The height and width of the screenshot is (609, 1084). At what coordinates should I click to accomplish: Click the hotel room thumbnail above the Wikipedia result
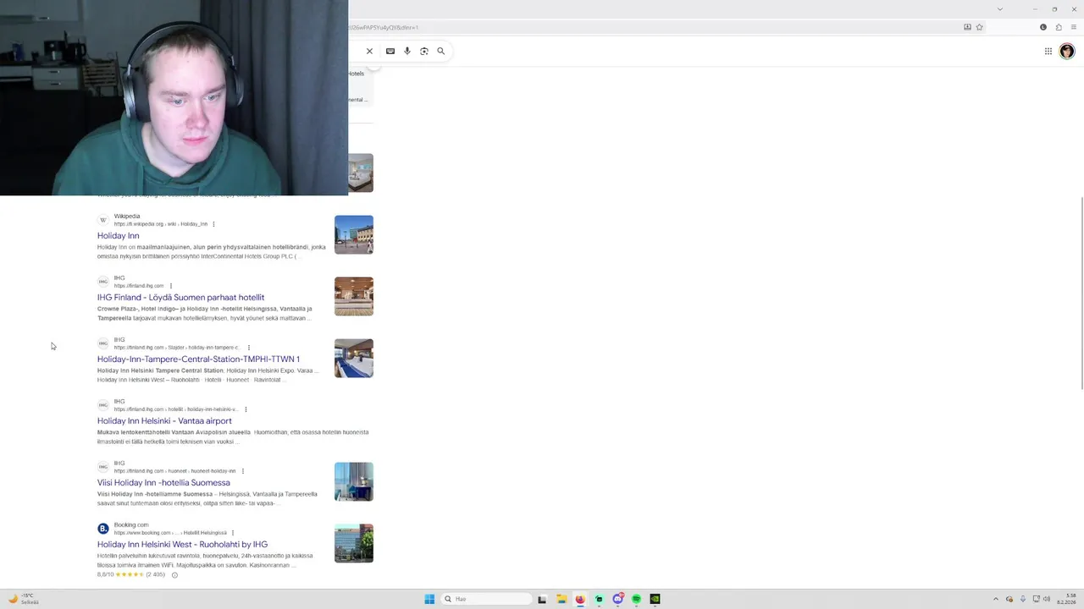point(361,173)
